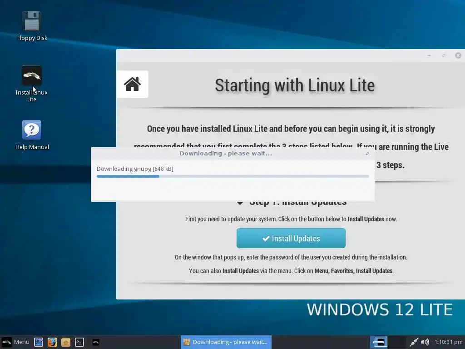Image resolution: width=465 pixels, height=349 pixels.
Task: Click the show desktop taskbar icon
Action: click(39, 342)
